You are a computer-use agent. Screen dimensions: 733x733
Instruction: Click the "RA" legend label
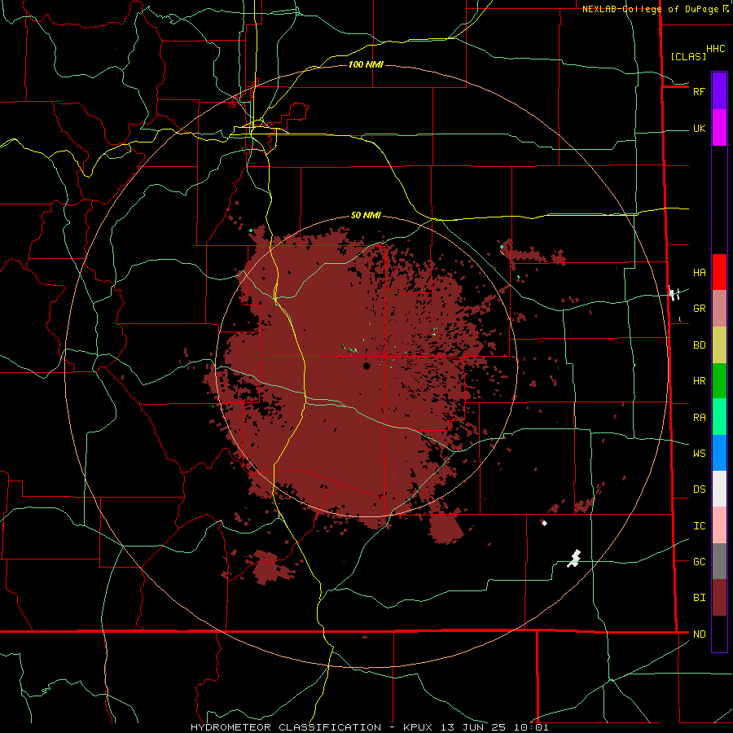coord(699,418)
